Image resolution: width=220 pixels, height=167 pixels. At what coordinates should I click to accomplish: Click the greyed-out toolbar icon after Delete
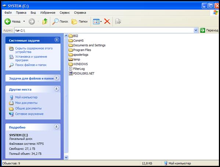[118, 21]
